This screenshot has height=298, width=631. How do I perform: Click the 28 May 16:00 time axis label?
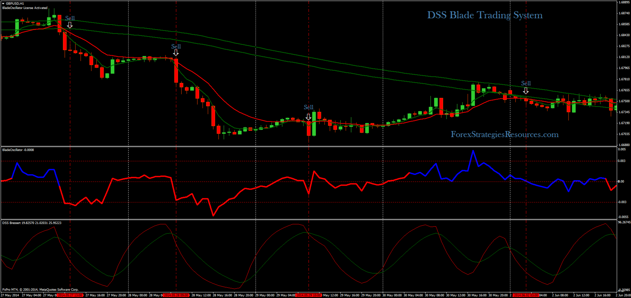tap(222, 295)
